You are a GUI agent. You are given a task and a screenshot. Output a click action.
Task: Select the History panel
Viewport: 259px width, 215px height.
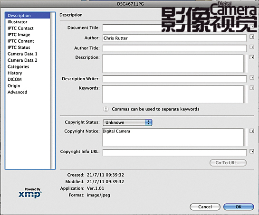[x=15, y=73]
